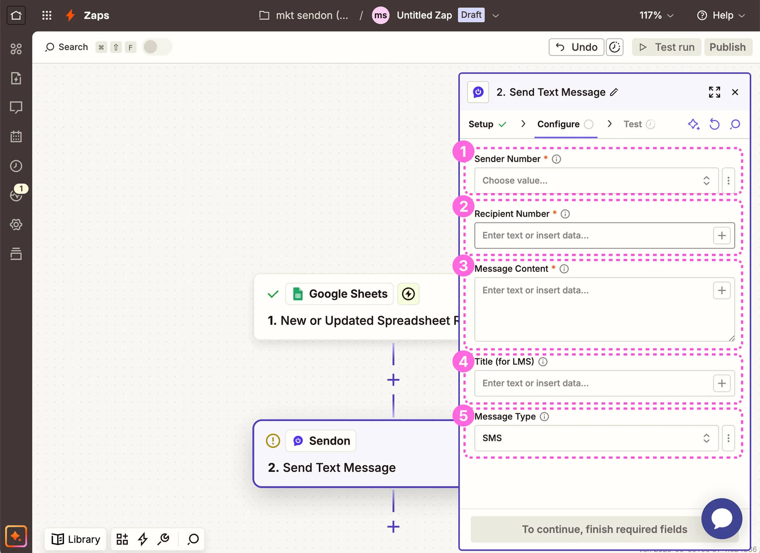Open the Message Type SMS dropdown
This screenshot has height=553, width=760.
click(596, 438)
